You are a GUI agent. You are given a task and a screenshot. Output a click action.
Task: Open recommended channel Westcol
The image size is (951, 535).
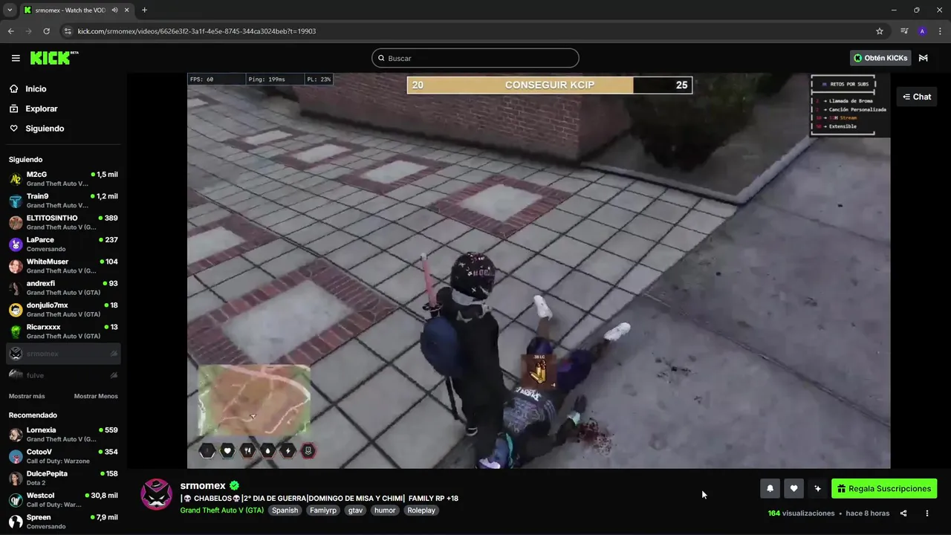pos(63,499)
